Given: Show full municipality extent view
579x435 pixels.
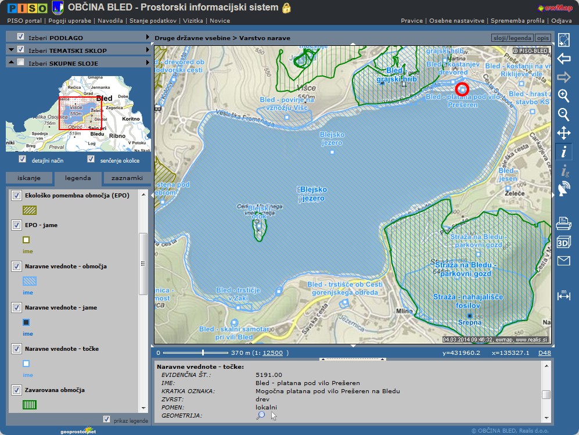Looking at the screenshot, I should tap(563, 40).
